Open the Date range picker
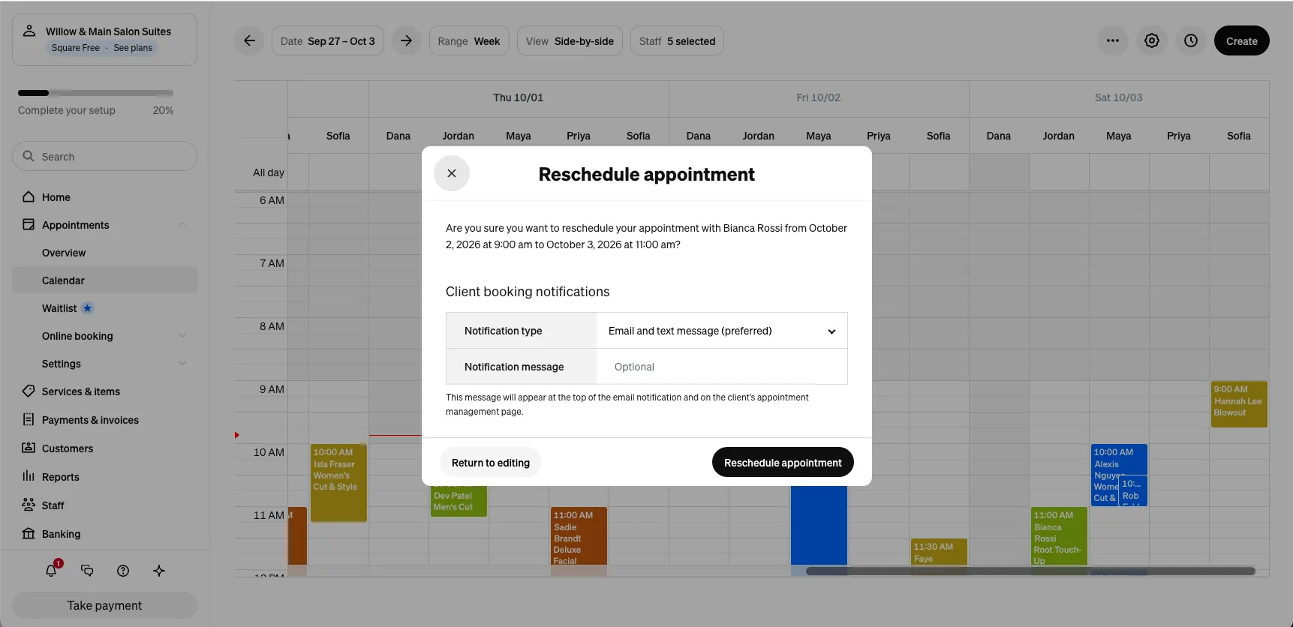The height and width of the screenshot is (627, 1293). click(x=328, y=41)
